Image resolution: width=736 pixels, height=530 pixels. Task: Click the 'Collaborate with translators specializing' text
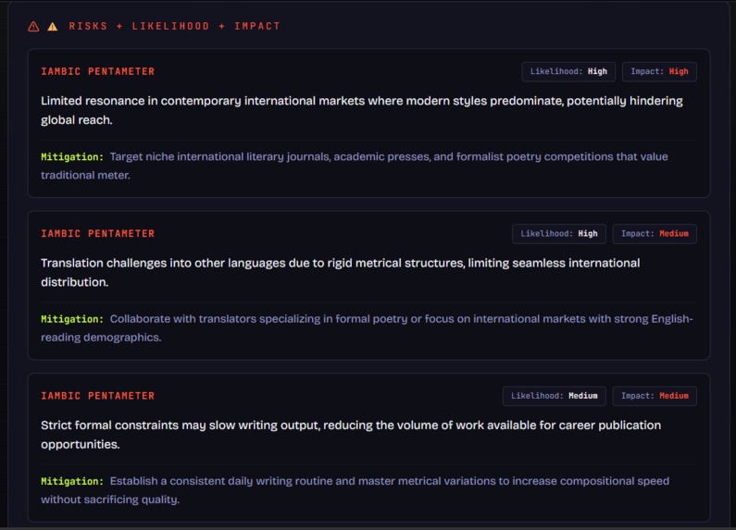pyautogui.click(x=367, y=327)
